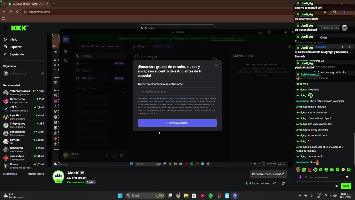This screenshot has height=200, width=355.
Task: Open Chrome three-dot menu
Action: point(351,12)
